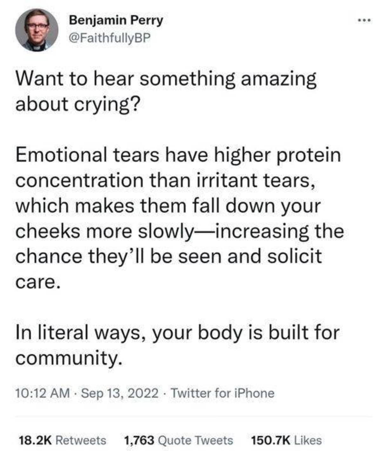Viewport: 381px width, 451px height.
Task: Click the "In literal ways, your body" line
Action: point(177,333)
